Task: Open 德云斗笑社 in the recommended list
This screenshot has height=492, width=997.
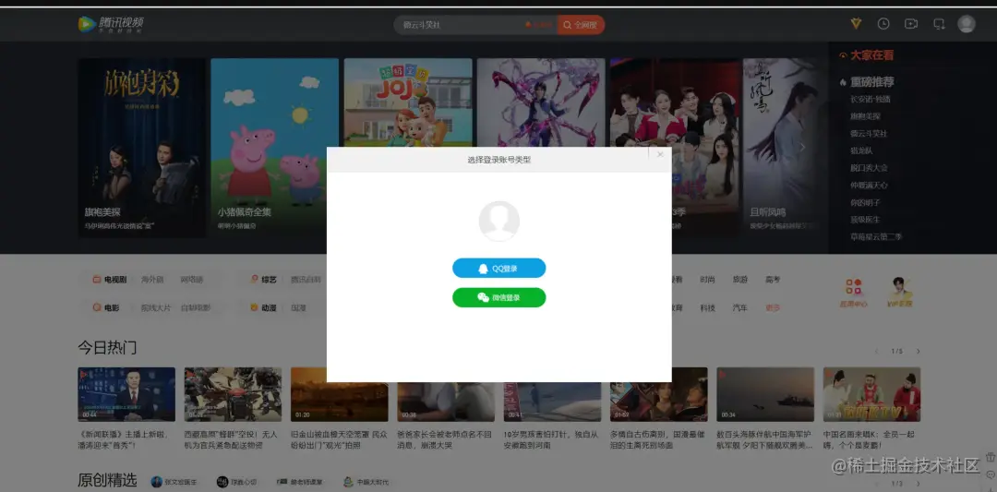Action: [869, 134]
